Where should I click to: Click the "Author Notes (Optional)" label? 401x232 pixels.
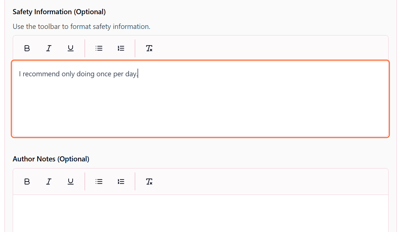[x=51, y=159]
